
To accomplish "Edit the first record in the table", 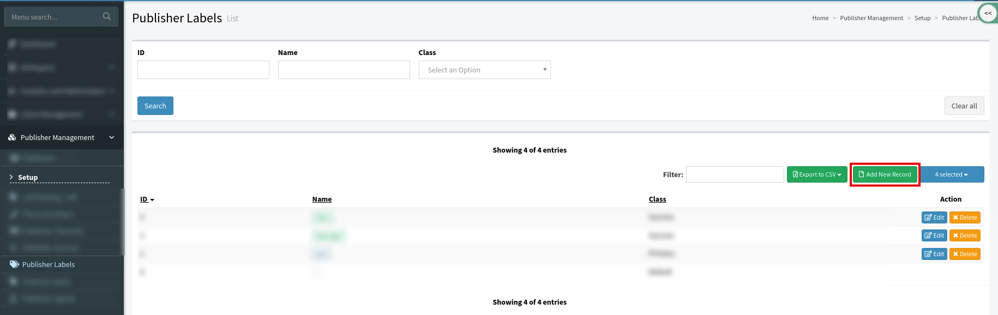I will (x=934, y=217).
